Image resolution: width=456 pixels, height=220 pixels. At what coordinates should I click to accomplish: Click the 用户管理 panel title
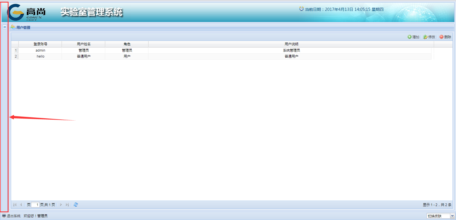[23, 28]
